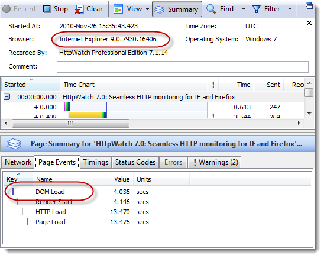Click the Page Summary layers icon

tap(14, 144)
